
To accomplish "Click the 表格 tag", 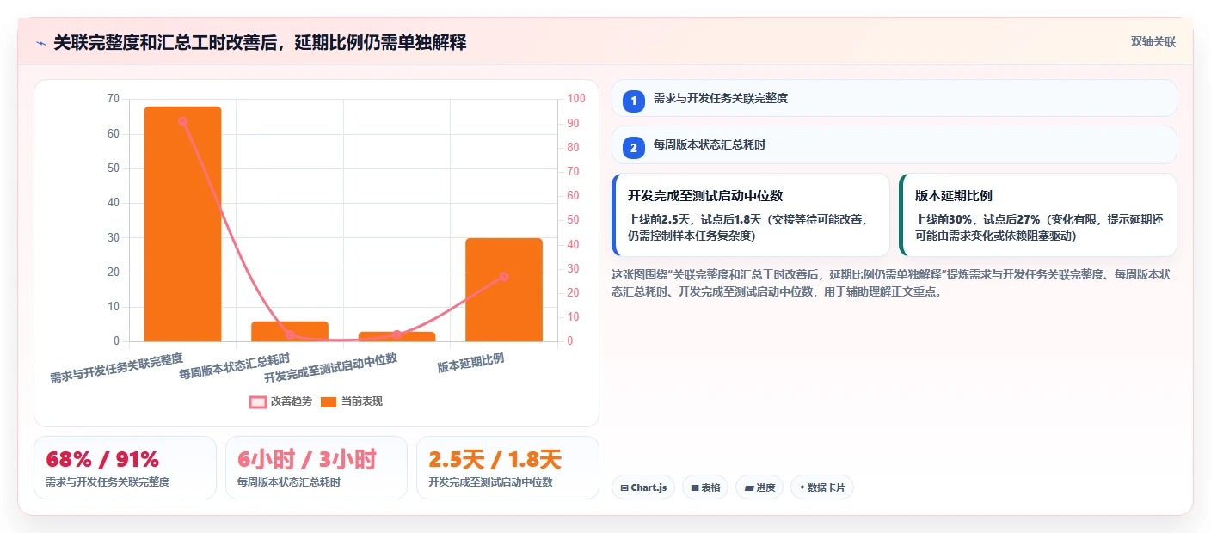I will [x=705, y=487].
